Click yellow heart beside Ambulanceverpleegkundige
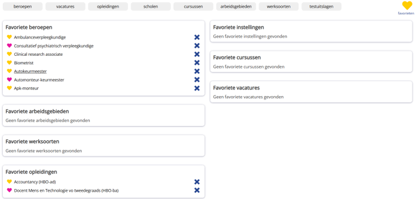 click(9, 37)
